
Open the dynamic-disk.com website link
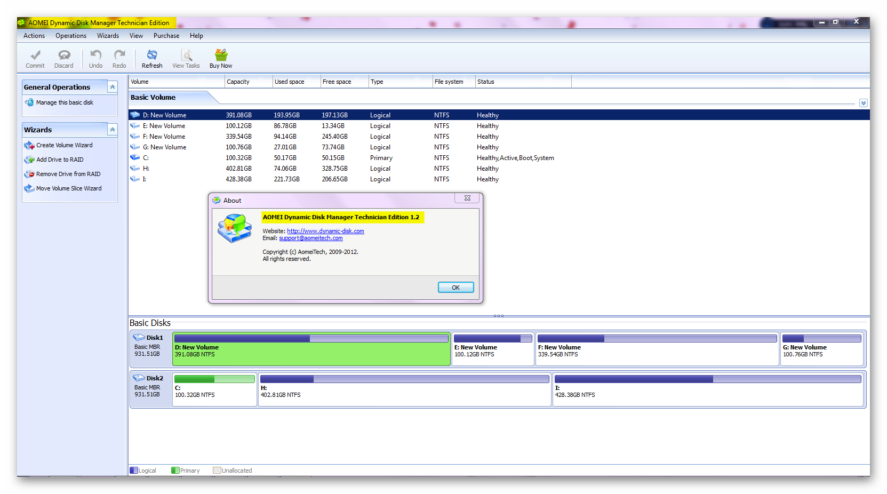[x=325, y=231]
